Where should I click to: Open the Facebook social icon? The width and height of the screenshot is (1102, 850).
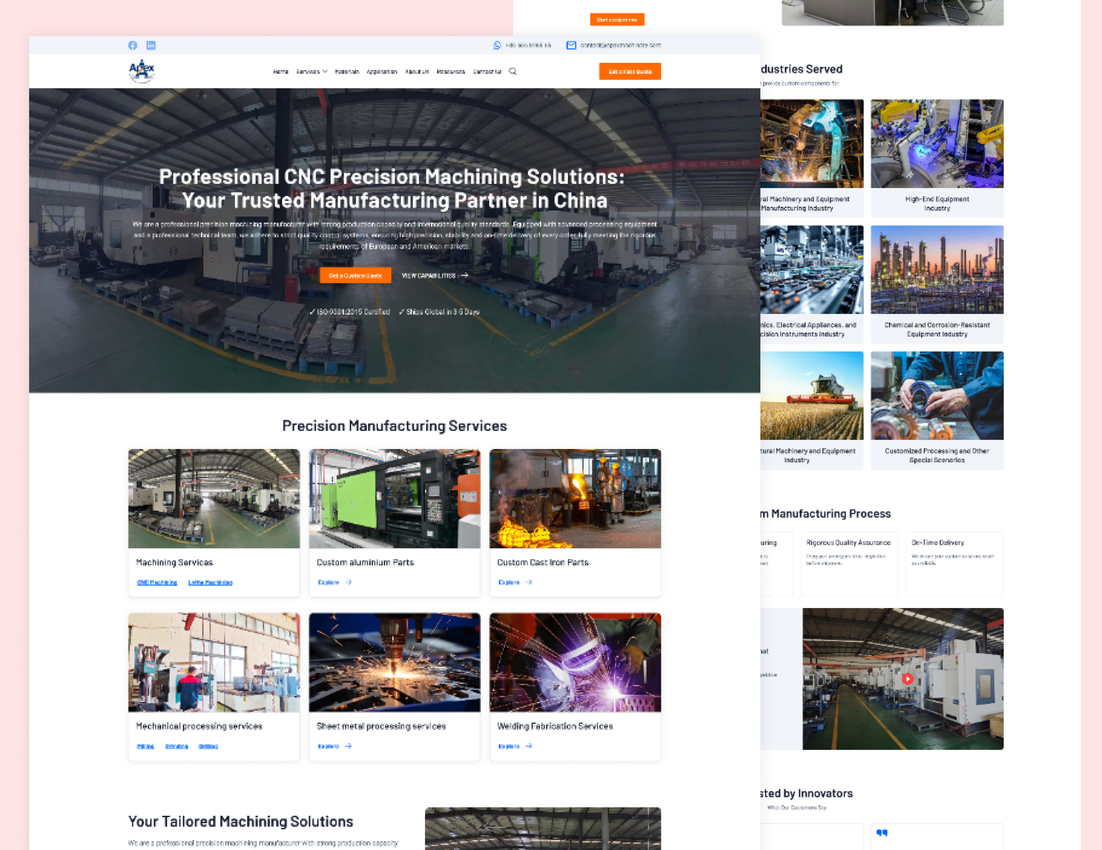(133, 45)
